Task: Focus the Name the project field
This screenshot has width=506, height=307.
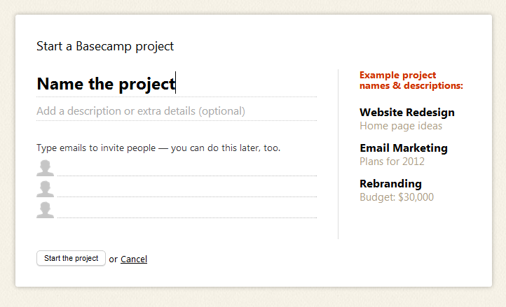Action: [x=177, y=84]
